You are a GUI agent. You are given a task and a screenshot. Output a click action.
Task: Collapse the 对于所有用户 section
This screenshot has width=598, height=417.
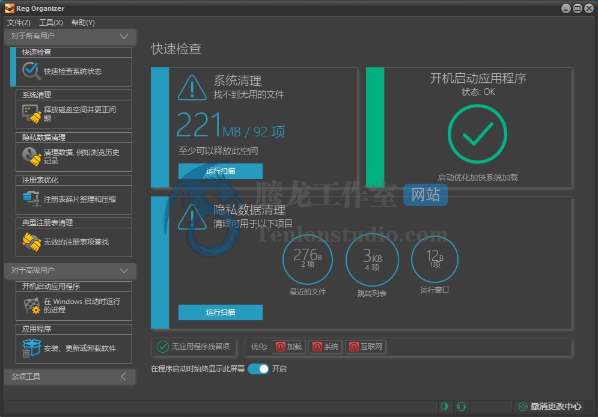coord(124,36)
